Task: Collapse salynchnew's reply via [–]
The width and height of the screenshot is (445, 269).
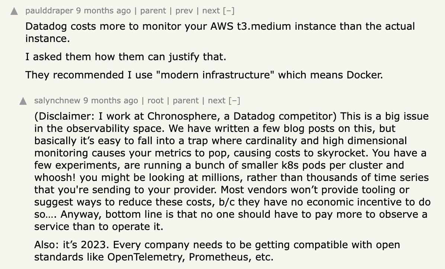Action: pos(234,100)
